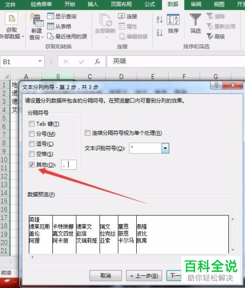Image resolution: width=245 pixels, height=288 pixels.
Task: Click Insert Function fx icon
Action: [x=97, y=62]
